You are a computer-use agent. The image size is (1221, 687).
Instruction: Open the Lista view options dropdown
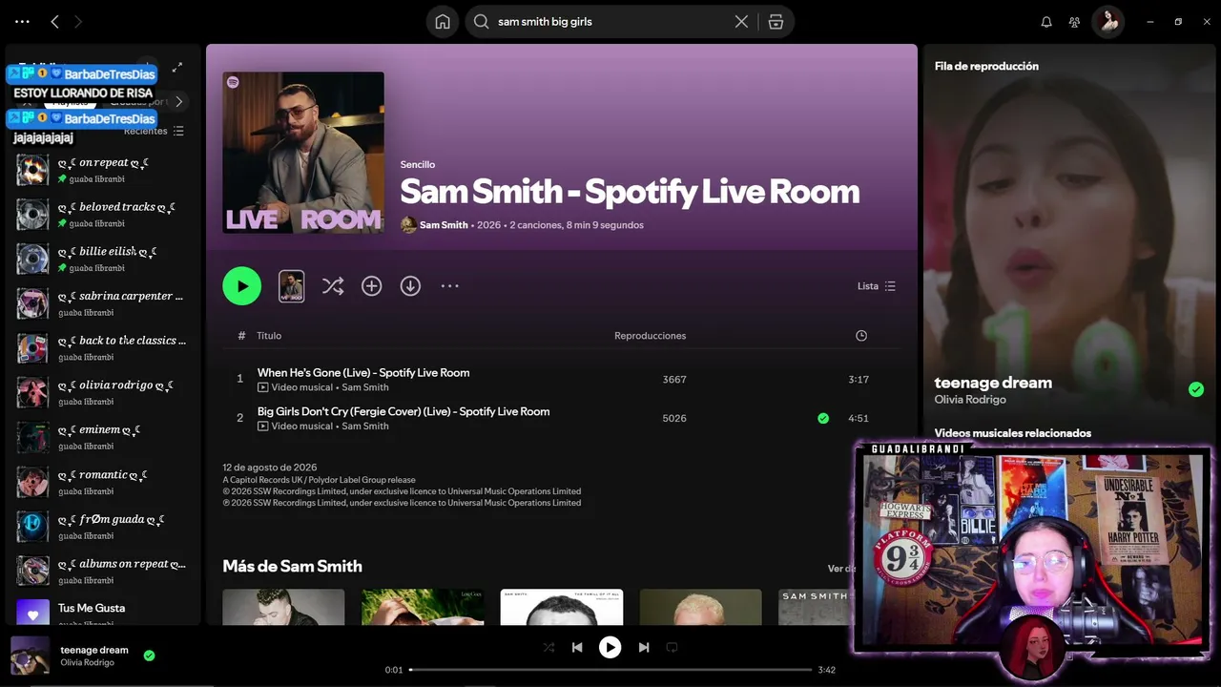pos(877,286)
